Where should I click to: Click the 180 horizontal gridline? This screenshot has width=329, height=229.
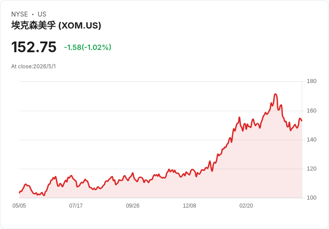pos(160,81)
